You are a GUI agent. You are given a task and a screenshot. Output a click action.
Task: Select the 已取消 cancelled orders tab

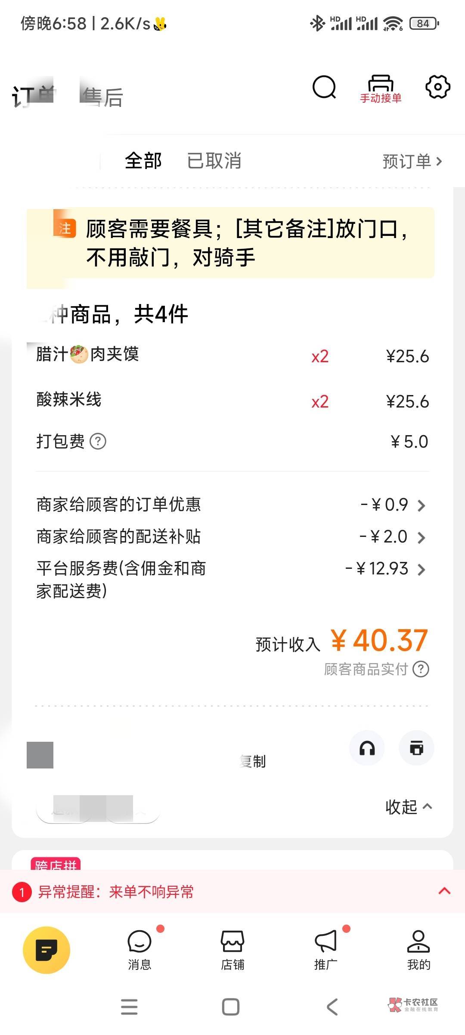214,161
